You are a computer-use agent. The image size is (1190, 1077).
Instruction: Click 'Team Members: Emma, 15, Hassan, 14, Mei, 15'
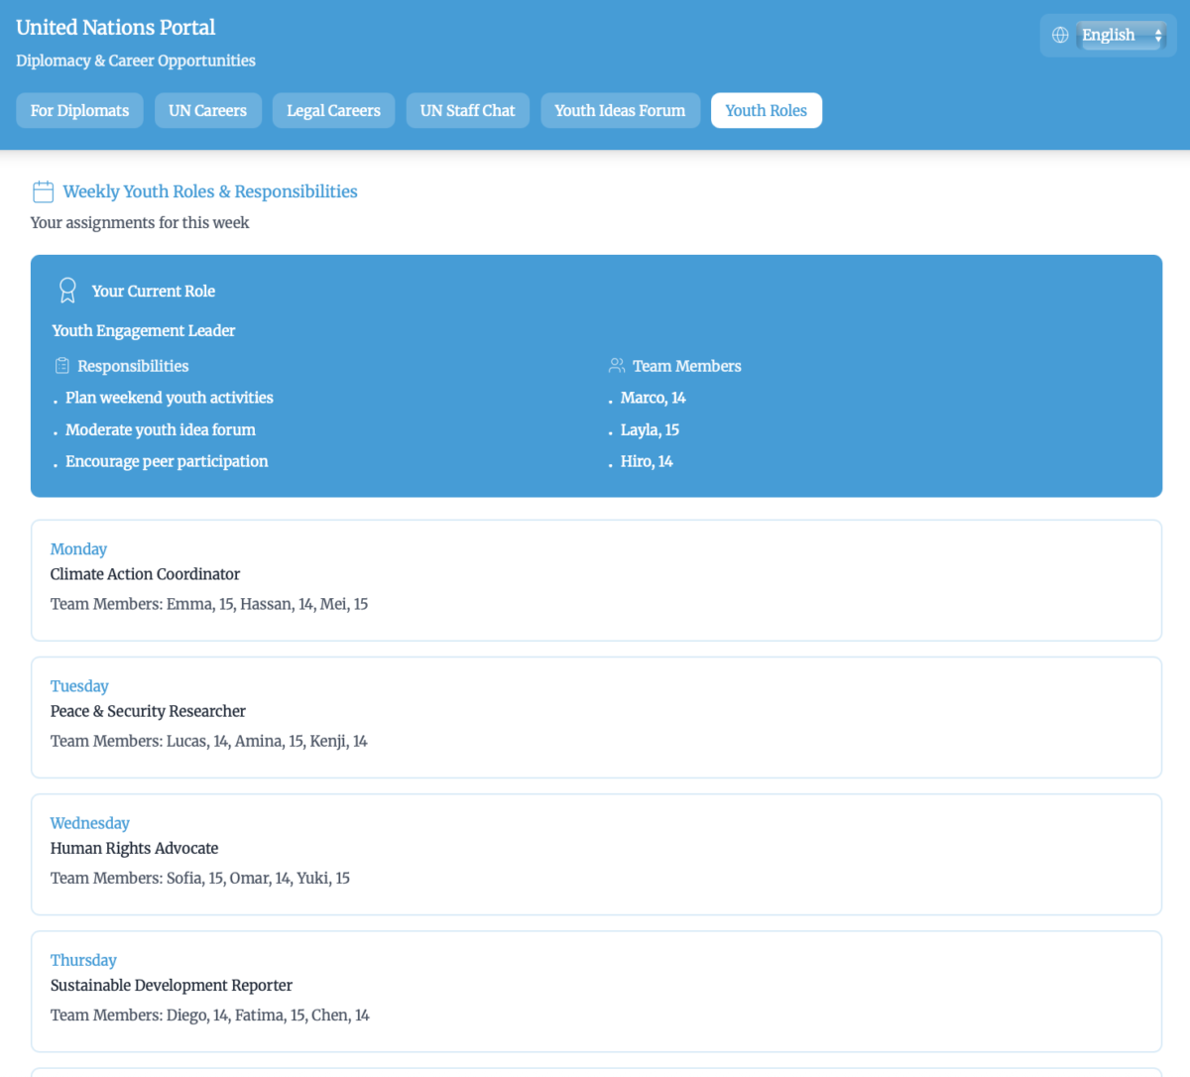(209, 604)
